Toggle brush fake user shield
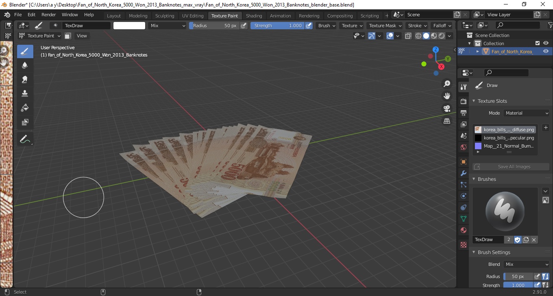553x296 pixels. coord(518,239)
